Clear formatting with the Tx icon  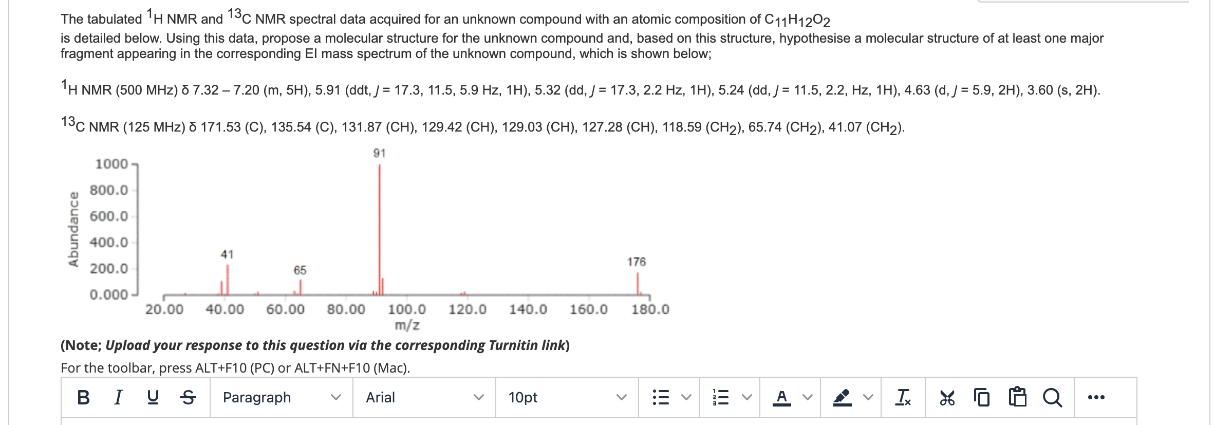(x=903, y=398)
